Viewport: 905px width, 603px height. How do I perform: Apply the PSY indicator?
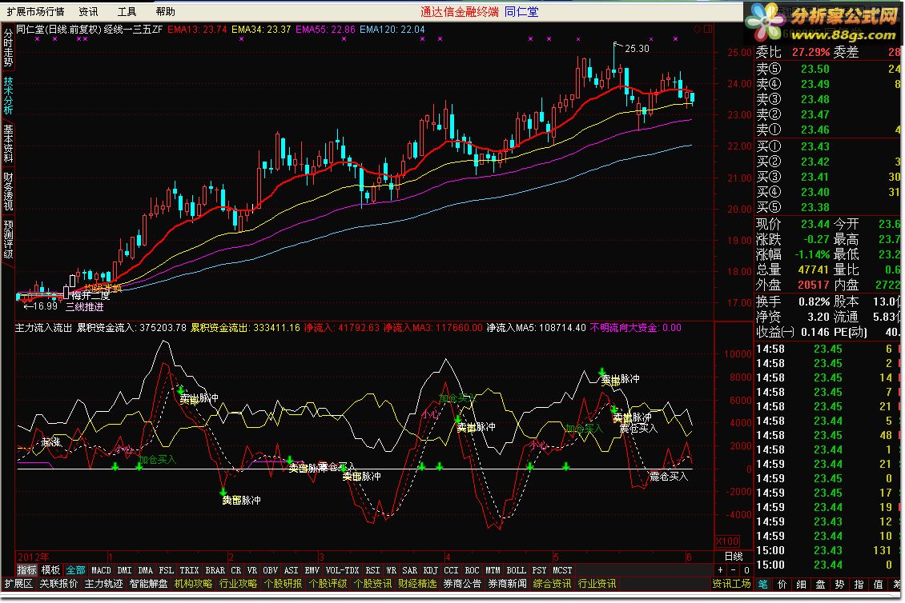(538, 570)
